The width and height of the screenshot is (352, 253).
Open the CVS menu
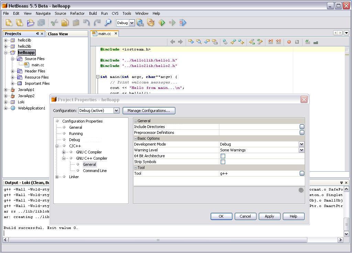coord(115,13)
